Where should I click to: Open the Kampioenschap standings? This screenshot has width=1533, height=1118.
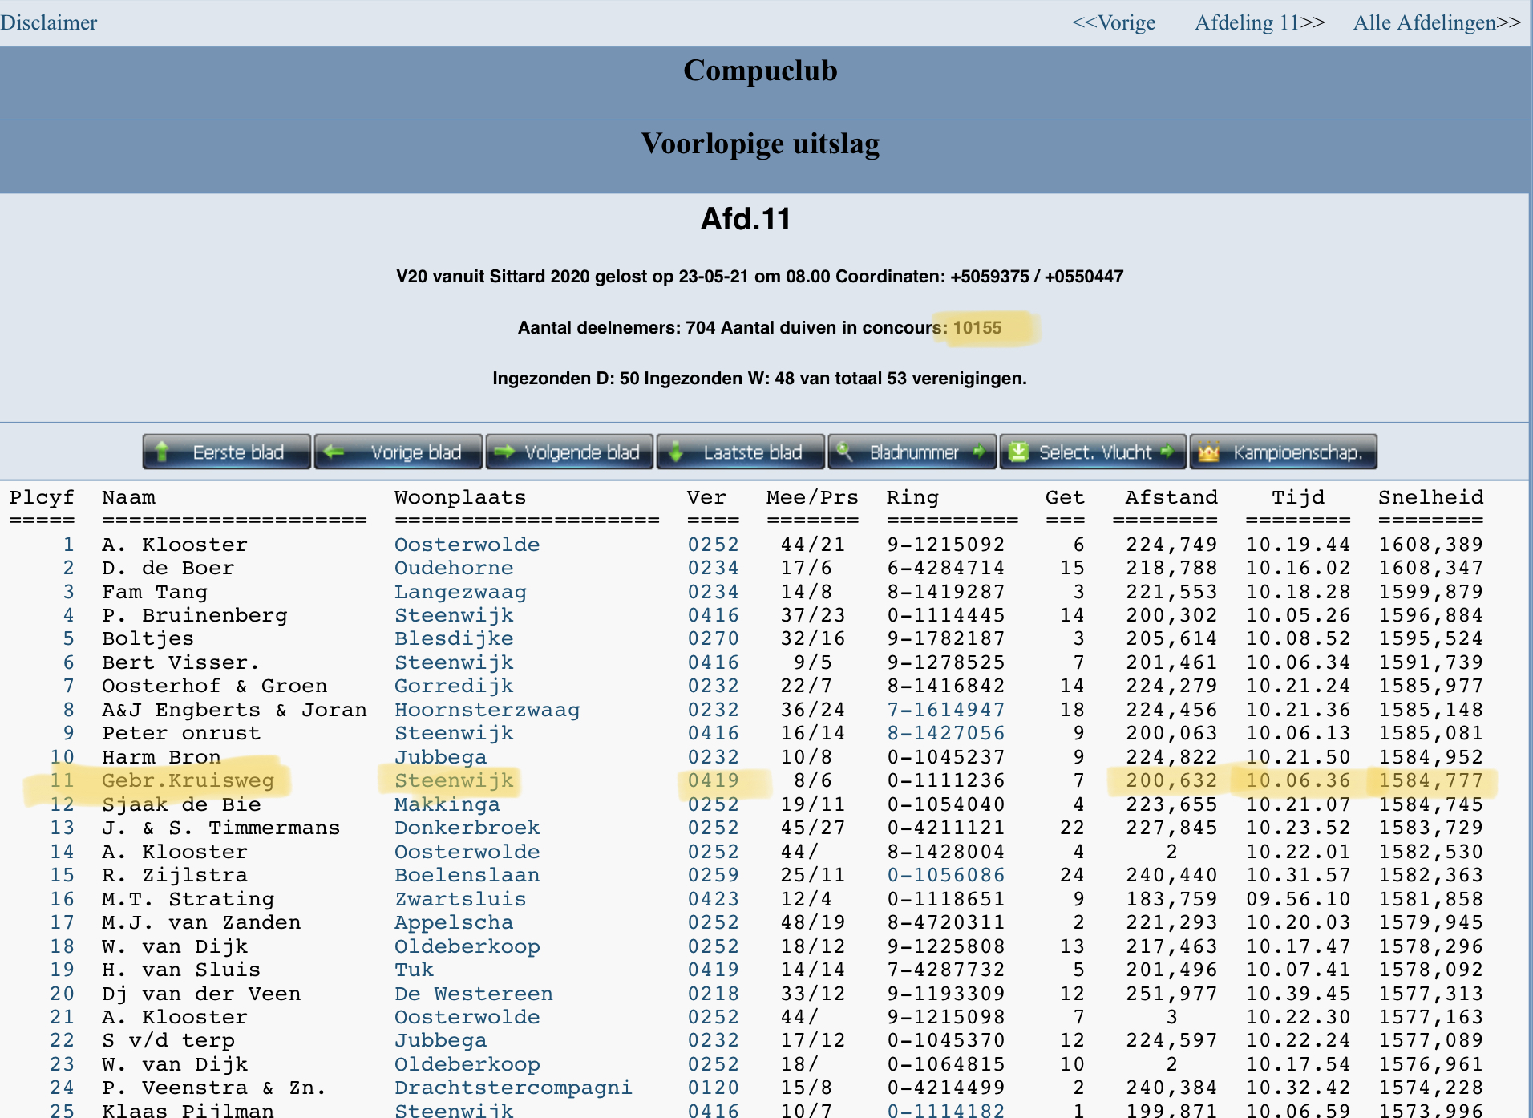[x=1284, y=452]
